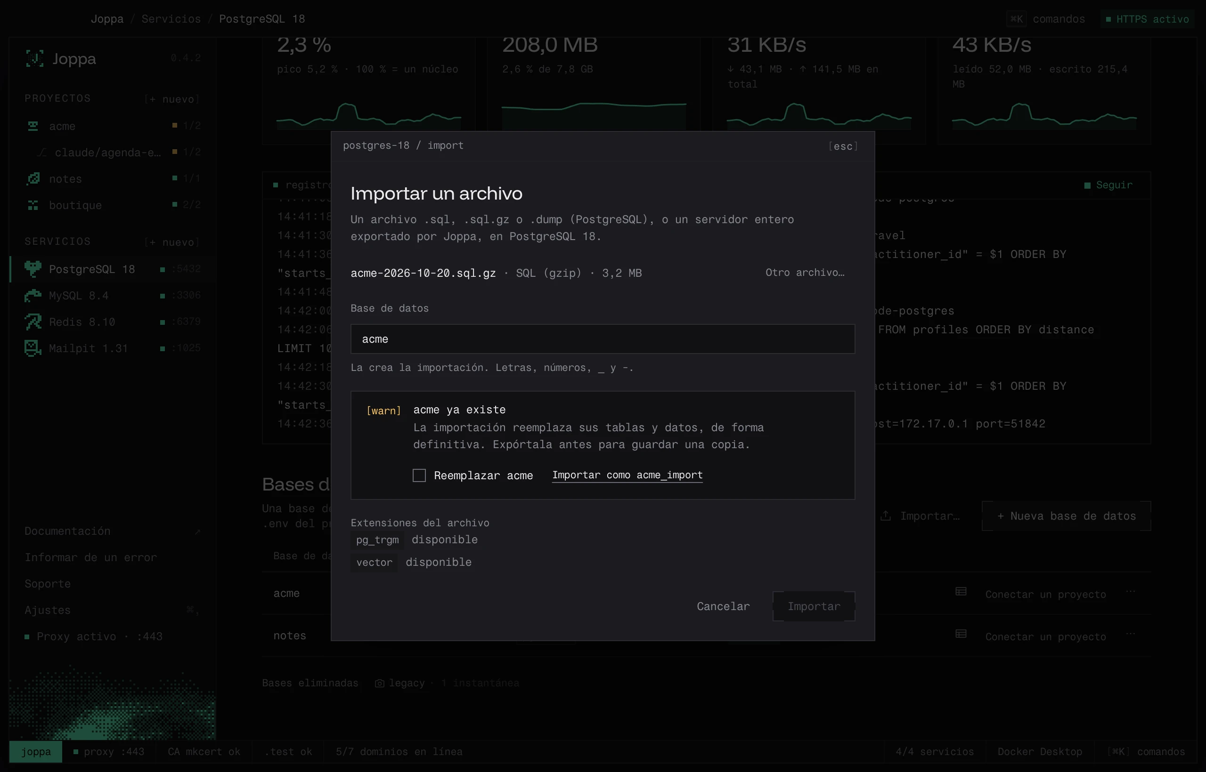Open the Mailpit 1.31 service icon
Viewport: 1206px width, 772px height.
[33, 348]
